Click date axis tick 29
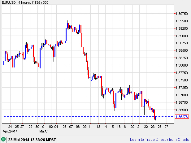 30,127
